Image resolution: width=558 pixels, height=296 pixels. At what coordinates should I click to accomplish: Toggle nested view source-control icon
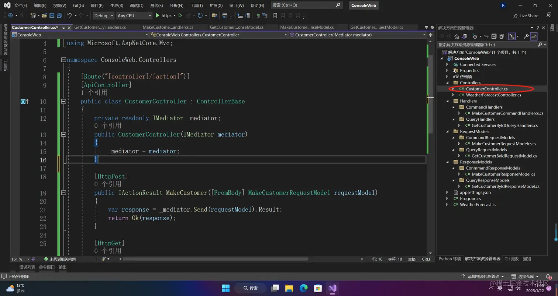point(512,36)
